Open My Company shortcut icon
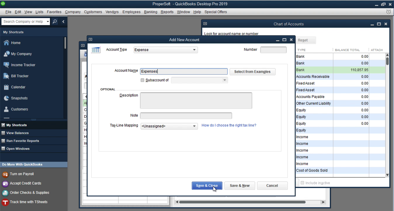Viewport: 394px width, 211px height. click(x=6, y=54)
